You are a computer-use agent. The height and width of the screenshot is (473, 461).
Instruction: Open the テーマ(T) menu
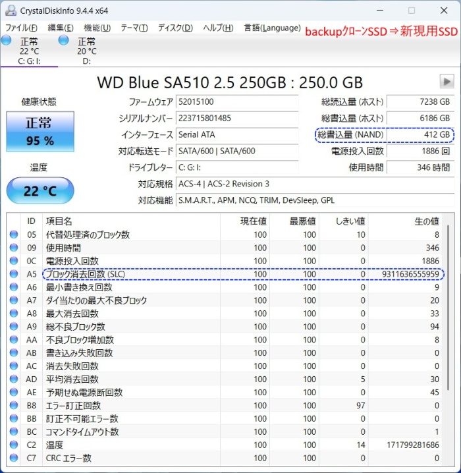pos(134,28)
